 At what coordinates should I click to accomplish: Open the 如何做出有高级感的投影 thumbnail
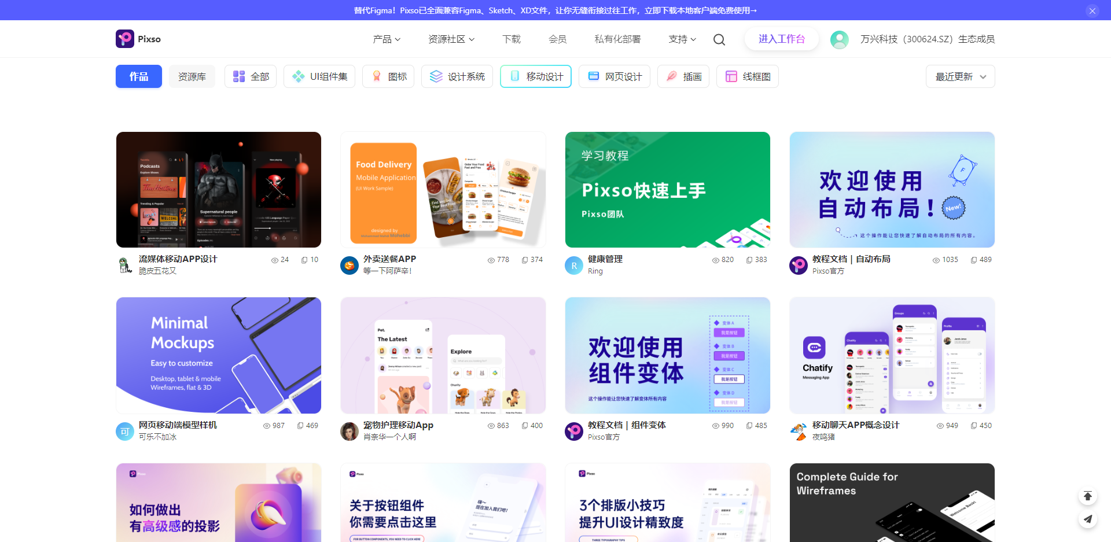pyautogui.click(x=219, y=502)
